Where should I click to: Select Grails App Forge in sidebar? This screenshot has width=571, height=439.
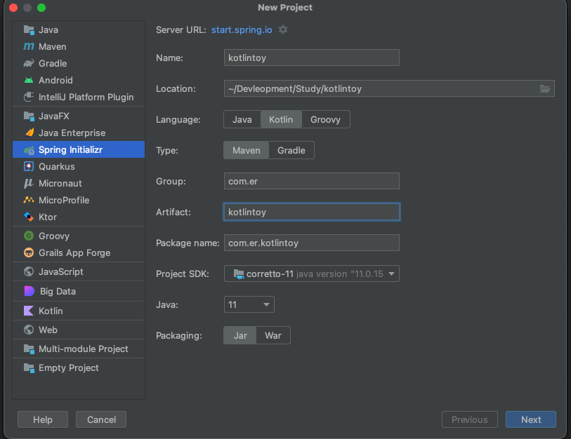[79, 252]
